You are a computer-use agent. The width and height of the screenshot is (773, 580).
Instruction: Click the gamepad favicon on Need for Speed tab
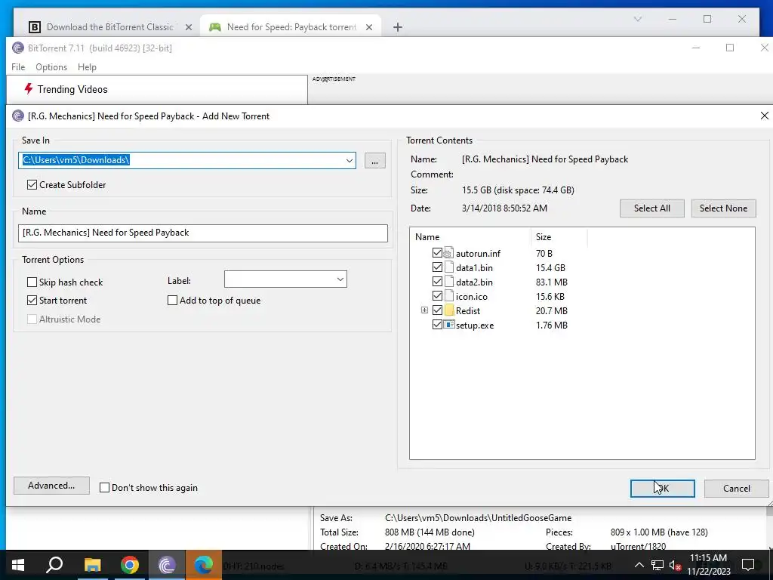pyautogui.click(x=215, y=27)
